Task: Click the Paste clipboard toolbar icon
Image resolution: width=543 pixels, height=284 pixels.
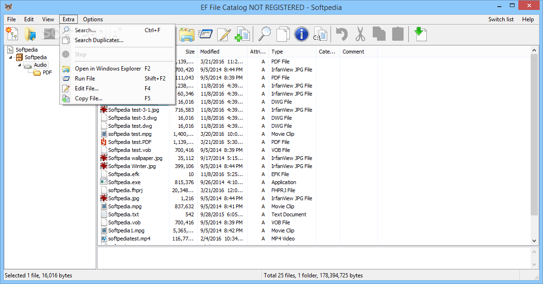Action: (x=397, y=34)
